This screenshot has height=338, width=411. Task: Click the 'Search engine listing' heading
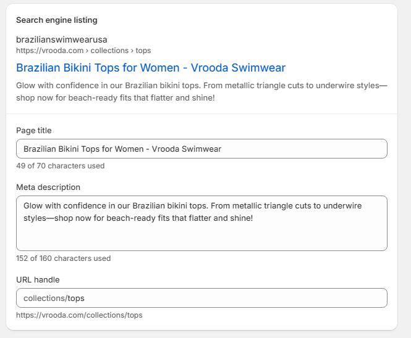tap(56, 20)
